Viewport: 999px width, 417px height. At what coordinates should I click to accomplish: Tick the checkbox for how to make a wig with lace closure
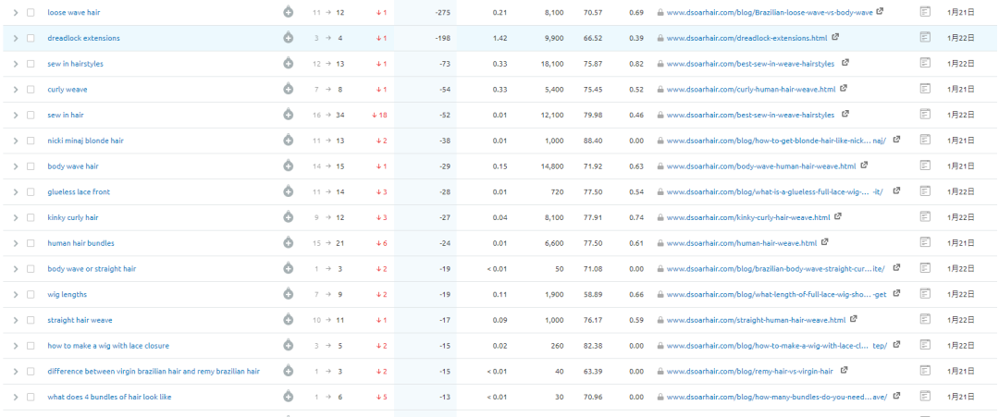[x=31, y=345]
